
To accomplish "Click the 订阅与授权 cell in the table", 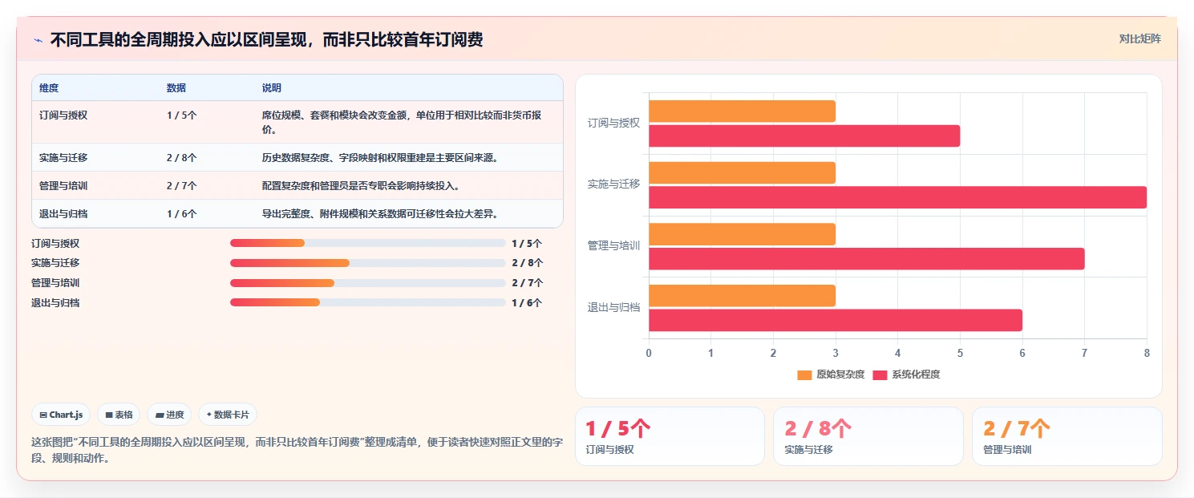I will [x=63, y=115].
